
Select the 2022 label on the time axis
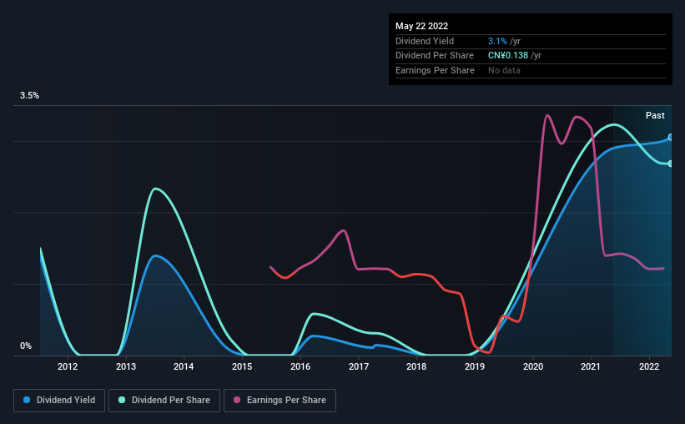pos(649,366)
